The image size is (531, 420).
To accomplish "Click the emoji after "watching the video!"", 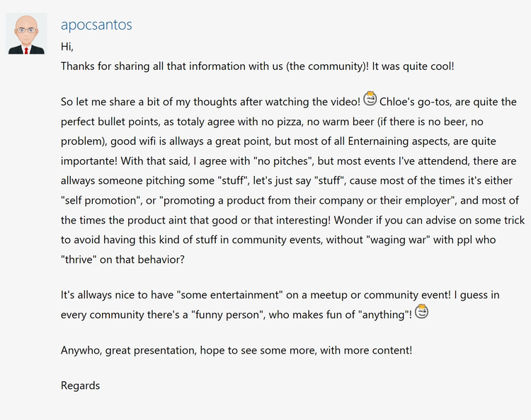I will [370, 99].
